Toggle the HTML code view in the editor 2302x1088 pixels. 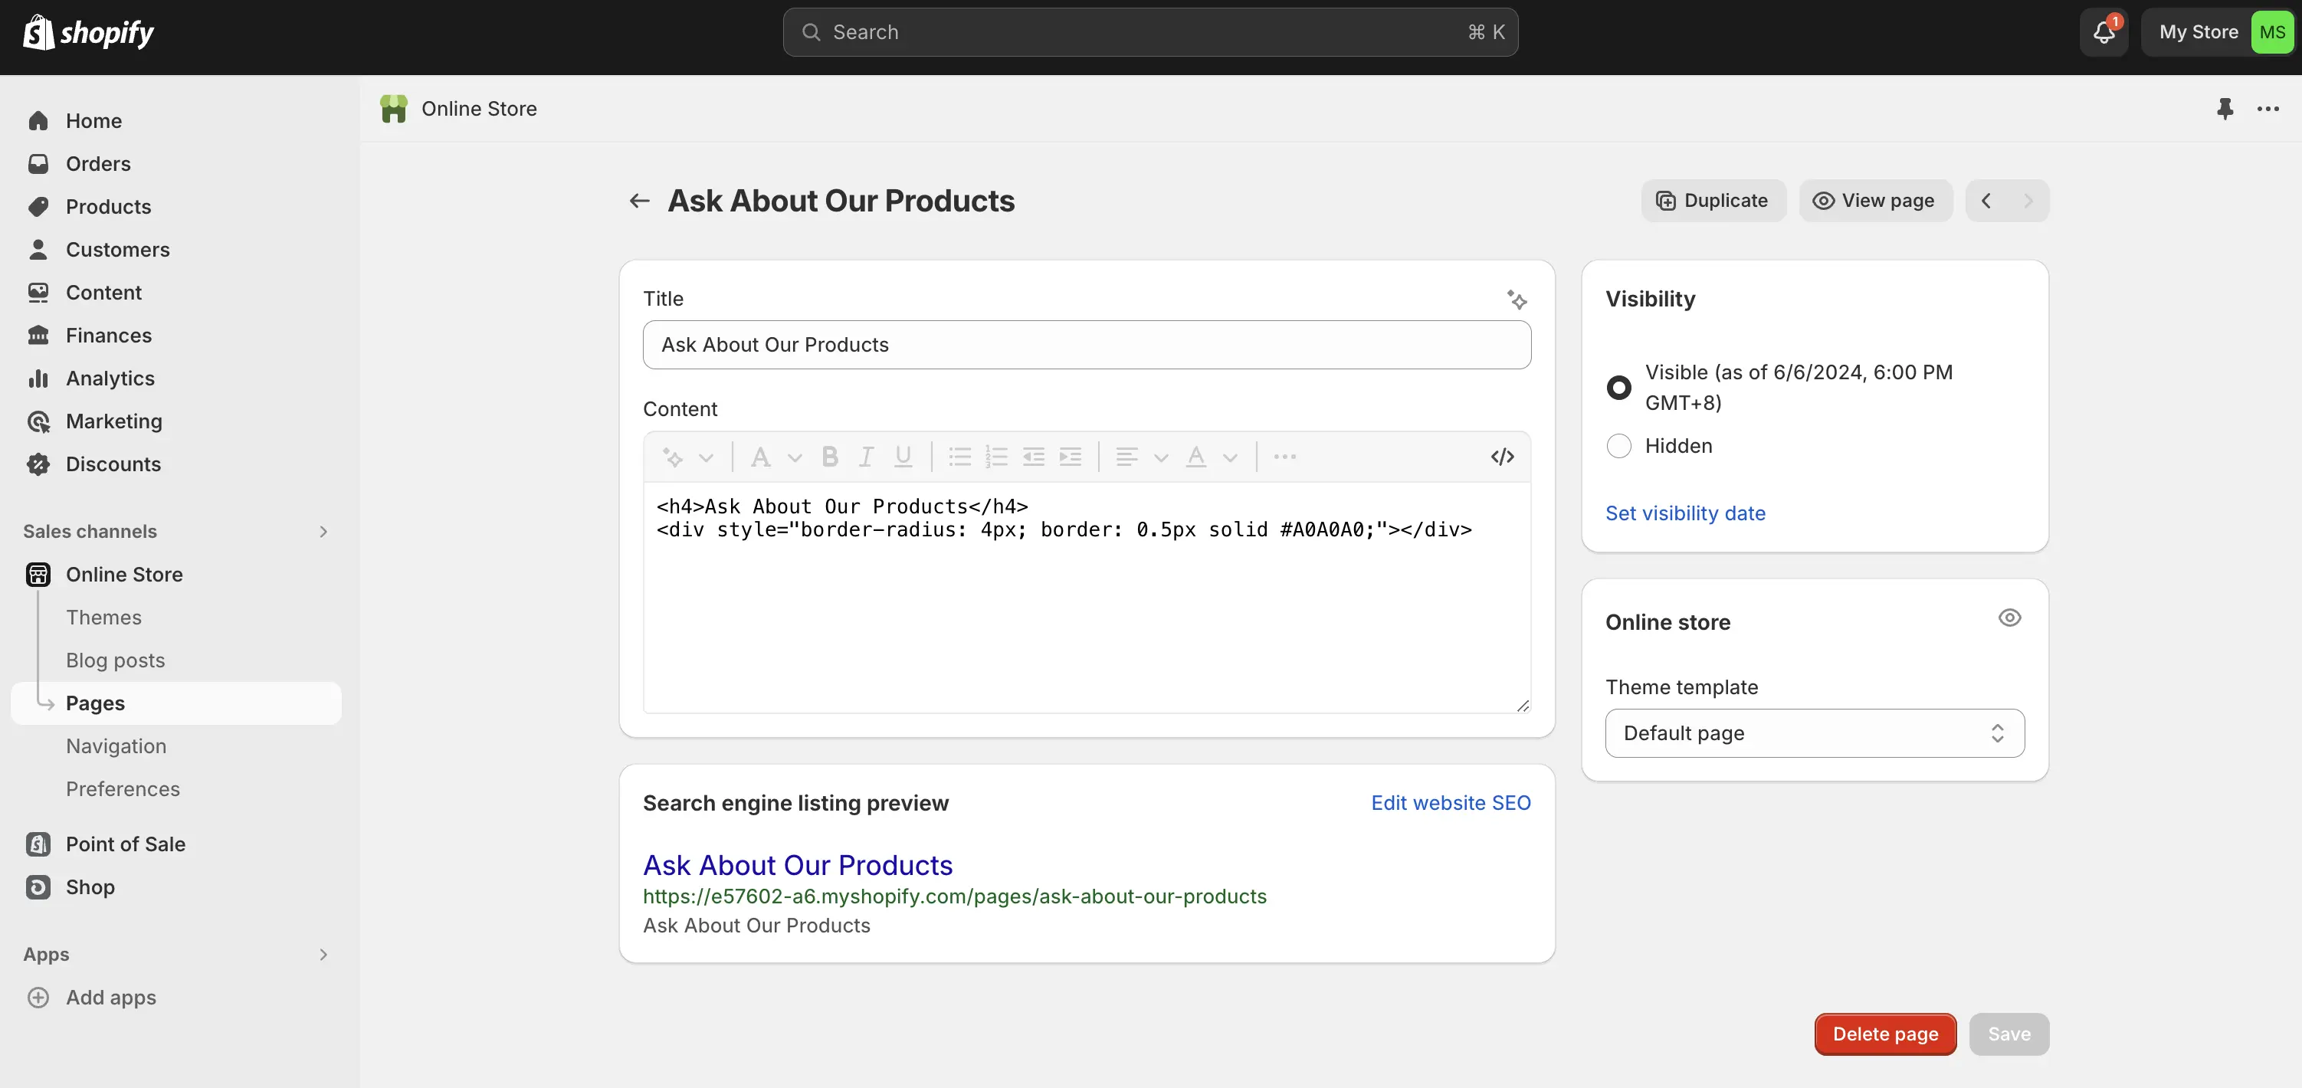click(x=1502, y=456)
